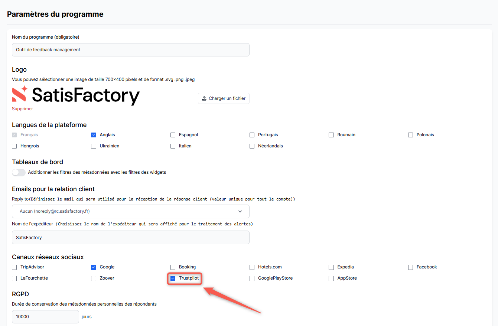This screenshot has width=498, height=326.
Task: Click the program name input field
Action: click(130, 50)
